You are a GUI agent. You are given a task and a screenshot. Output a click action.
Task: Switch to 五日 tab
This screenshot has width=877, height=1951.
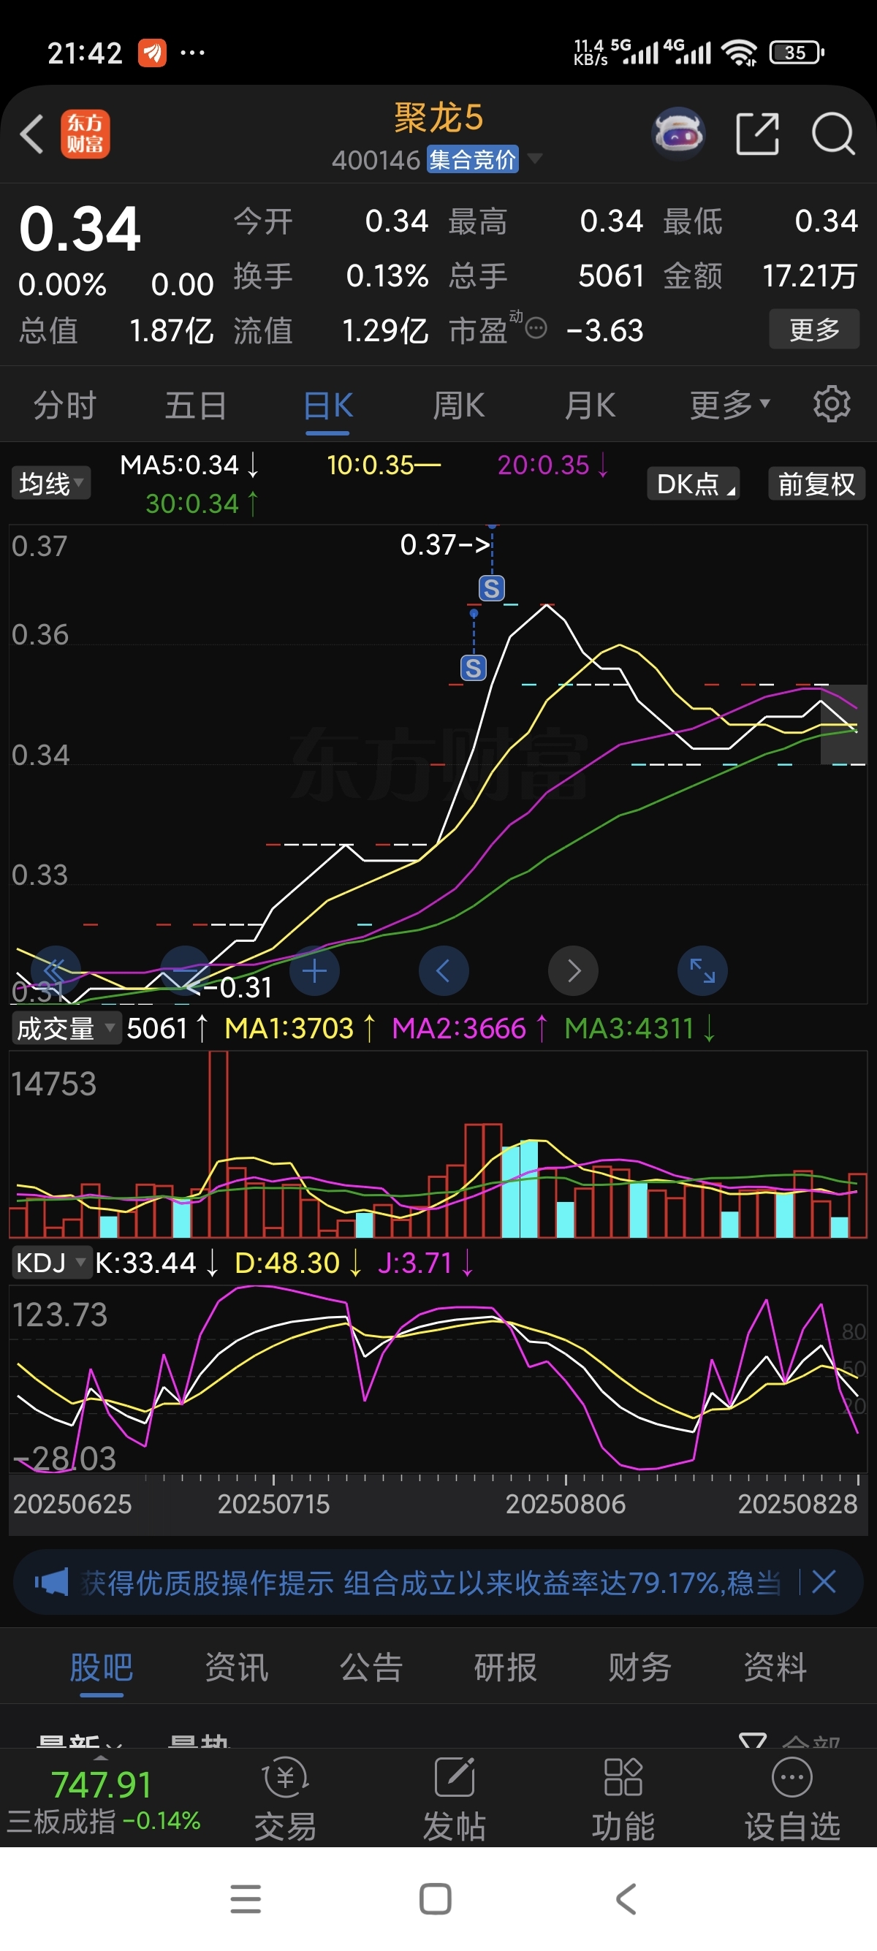(196, 406)
